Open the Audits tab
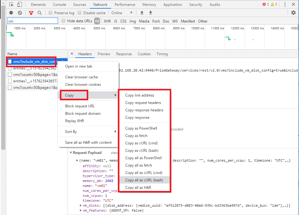The height and width of the screenshot is (215, 299). pos(215,5)
